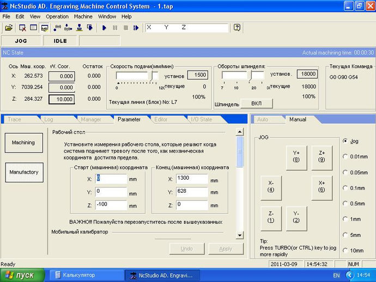This screenshot has width=376, height=282.
Task: Open the Help menu
Action: click(126, 16)
